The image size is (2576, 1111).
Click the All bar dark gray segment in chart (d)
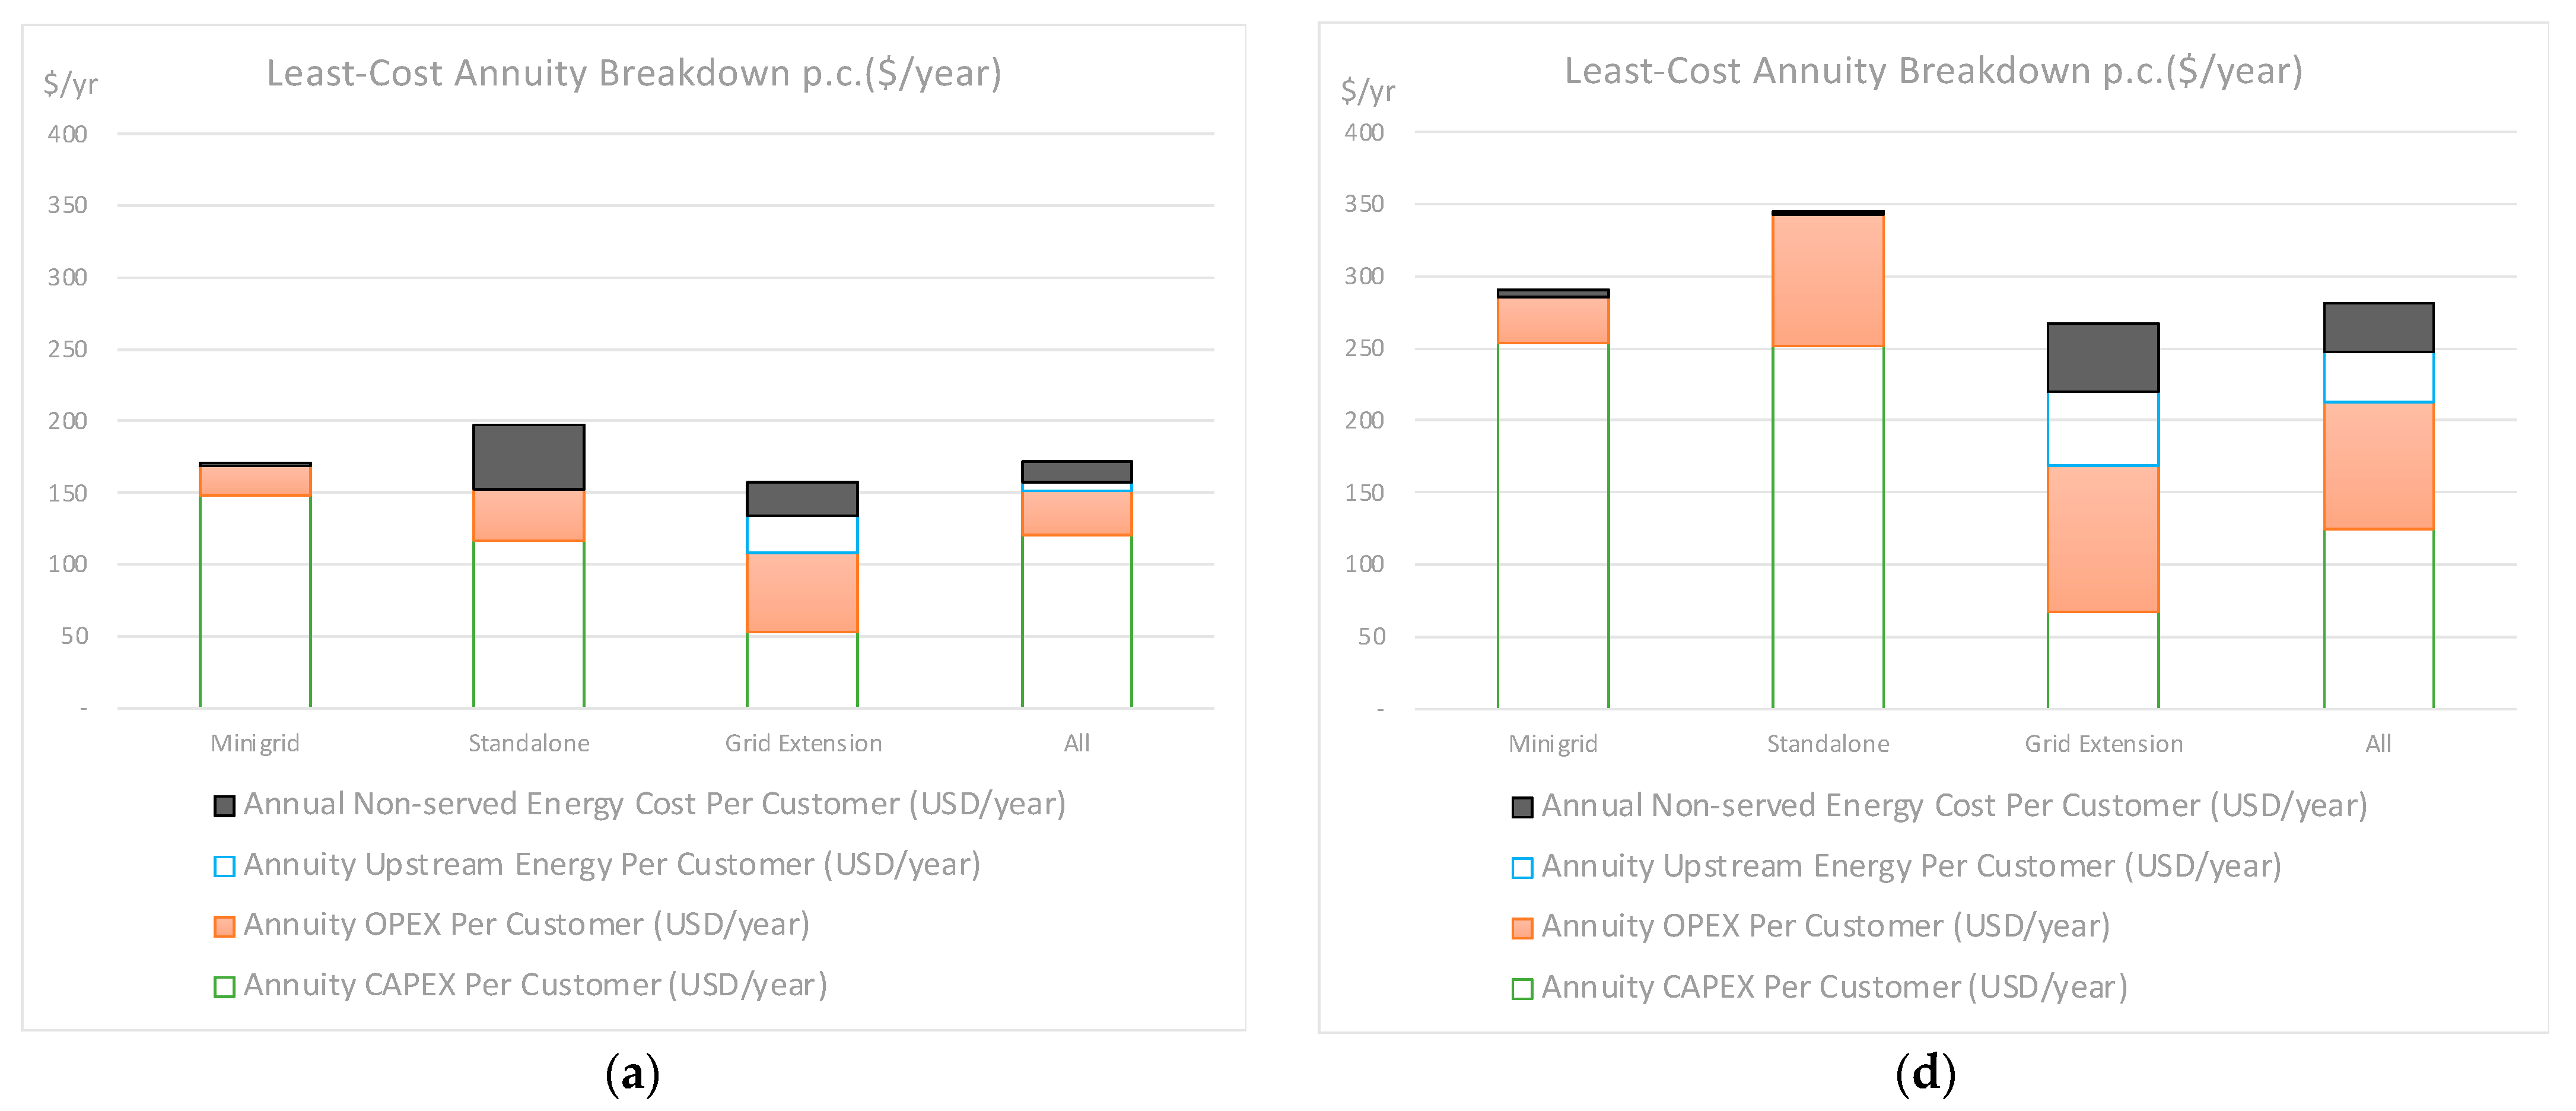tap(2378, 327)
